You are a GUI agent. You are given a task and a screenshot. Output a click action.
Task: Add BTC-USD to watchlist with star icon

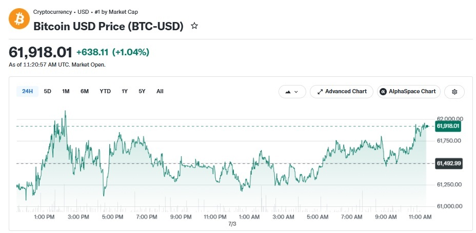pos(194,26)
